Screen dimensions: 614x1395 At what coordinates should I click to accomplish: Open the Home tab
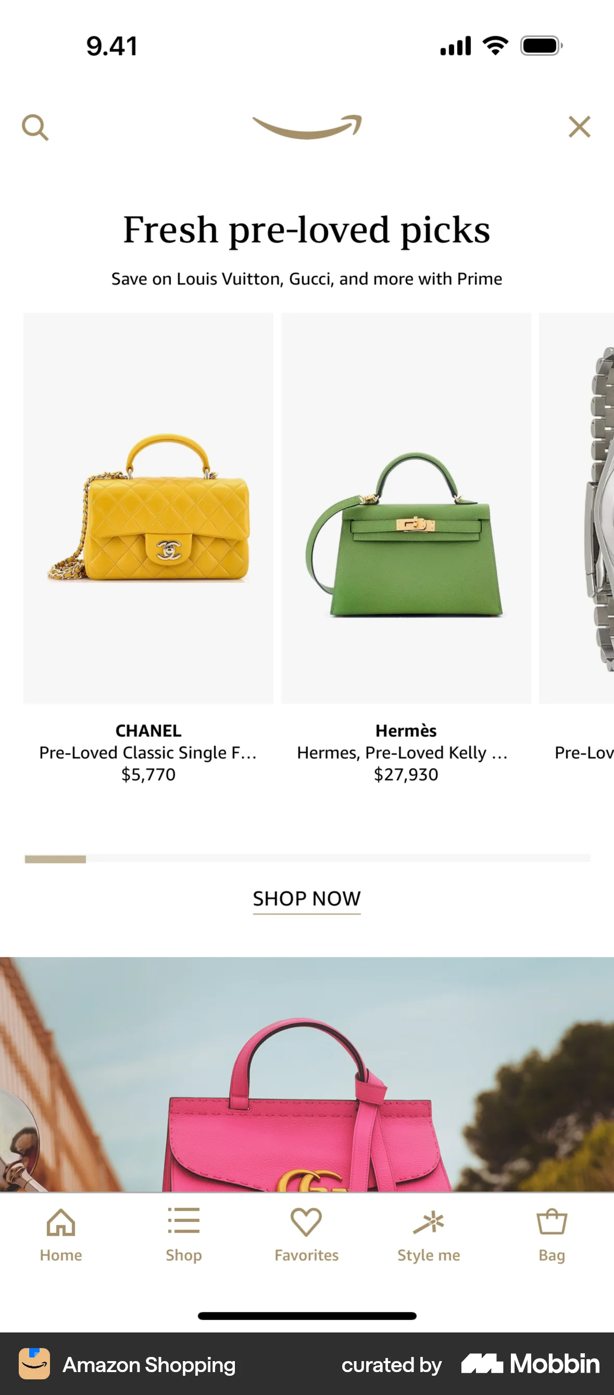(61, 1236)
